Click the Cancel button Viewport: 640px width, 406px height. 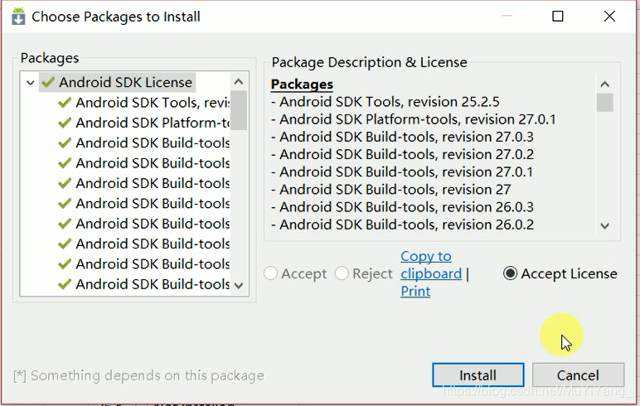point(578,375)
